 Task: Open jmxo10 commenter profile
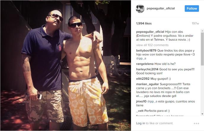[141, 101]
